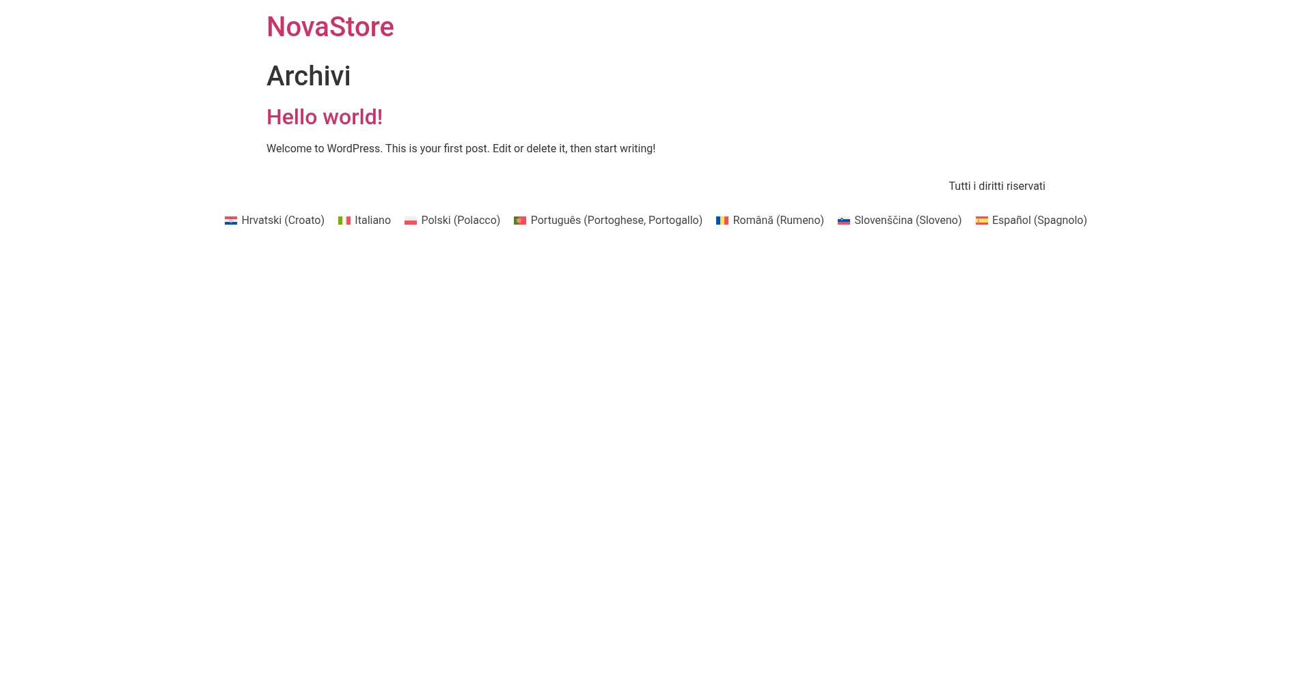Click the 'Archivi' page heading
Screen dimensions: 1312x678
coord(308,76)
